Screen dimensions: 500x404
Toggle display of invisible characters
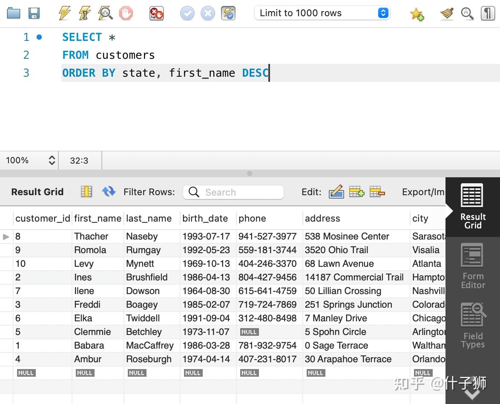pos(488,13)
